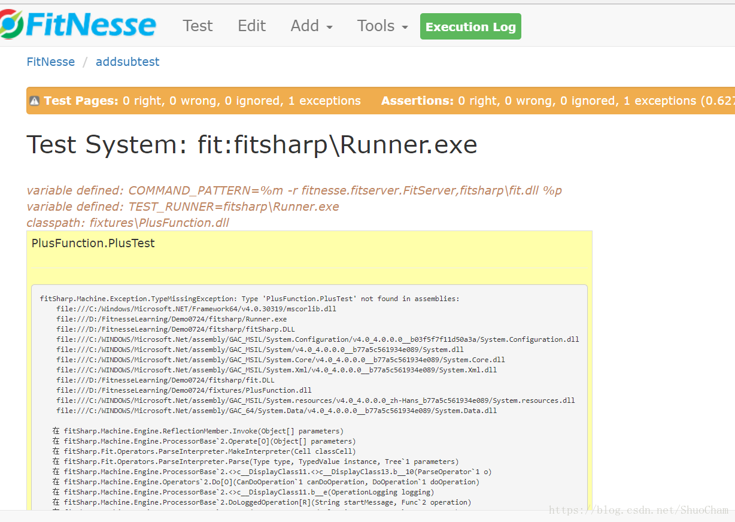
Task: Click the DoLoggedOperation stack trace line
Action: (262, 502)
